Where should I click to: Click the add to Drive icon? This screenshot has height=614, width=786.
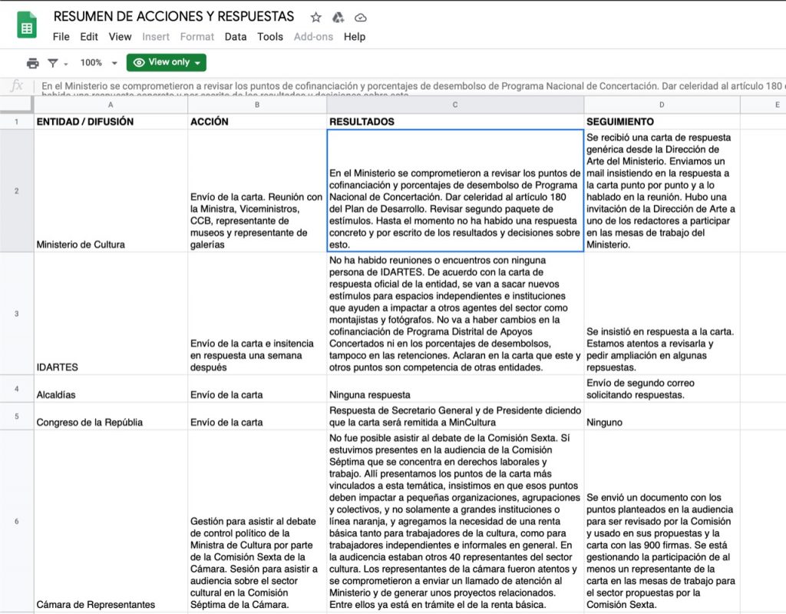pos(338,17)
